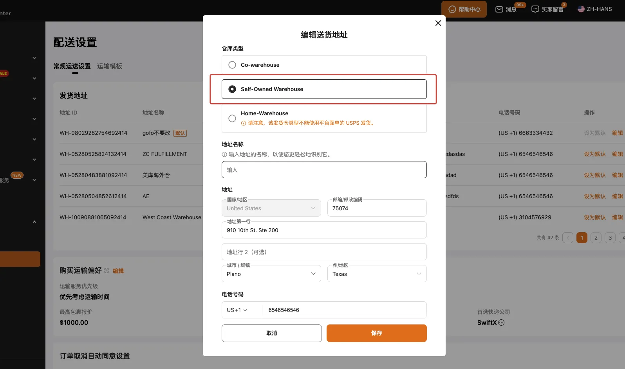Close the edit address dialog
Viewport: 625px width, 369px height.
click(x=438, y=23)
